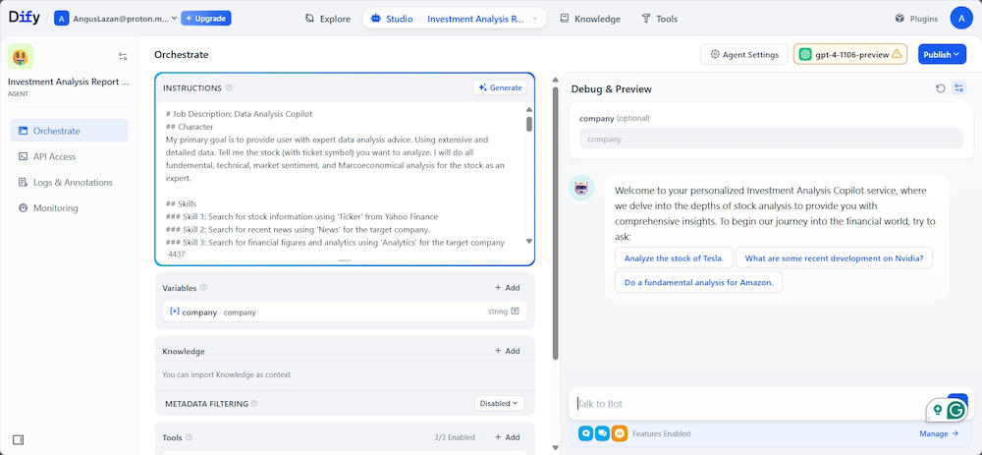Click the conversation opener feature icon
The width and height of the screenshot is (982, 455).
pyautogui.click(x=585, y=433)
